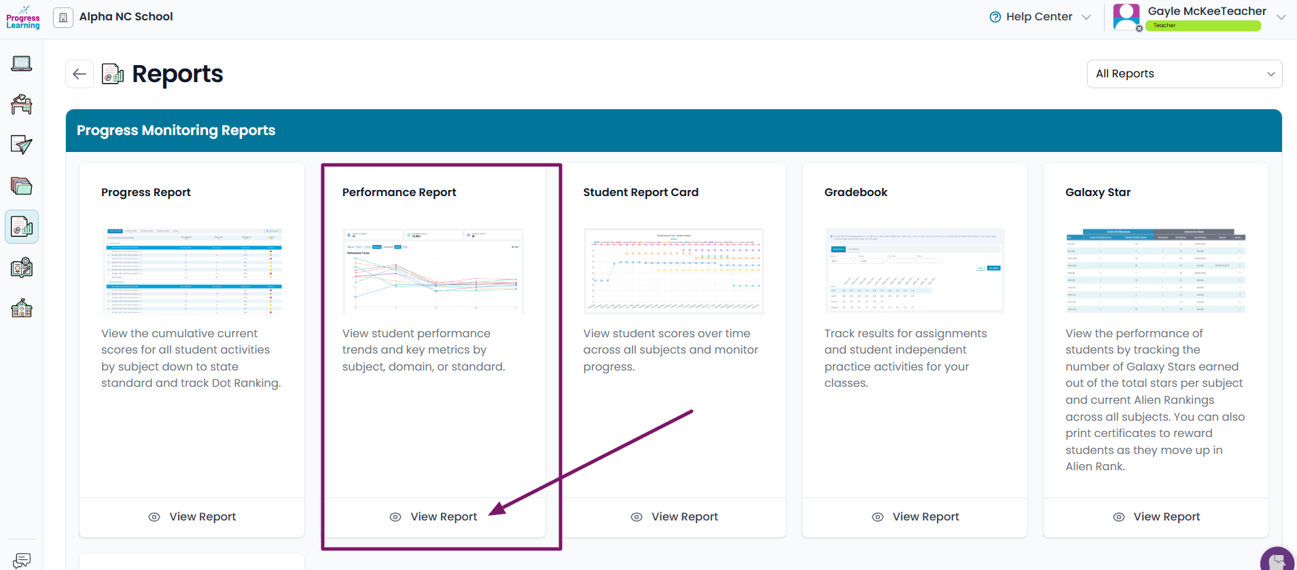Open the Help Center menu

coord(1040,17)
